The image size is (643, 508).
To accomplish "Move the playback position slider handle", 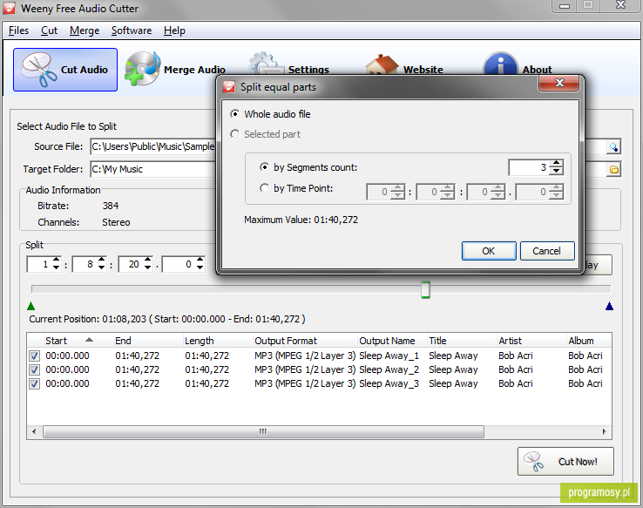I will click(426, 289).
